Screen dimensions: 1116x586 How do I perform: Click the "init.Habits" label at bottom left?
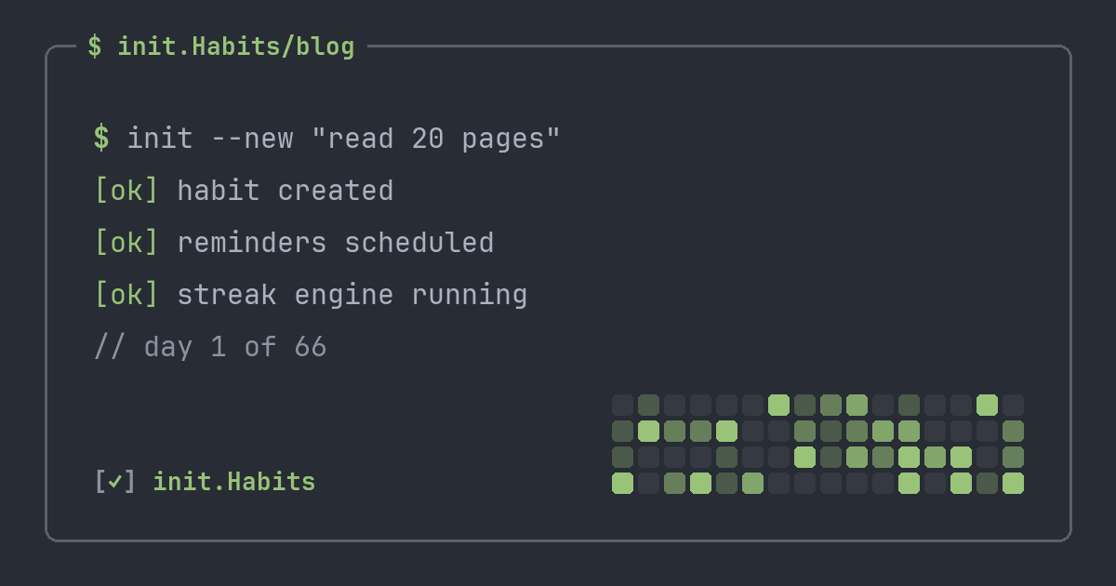pos(234,482)
